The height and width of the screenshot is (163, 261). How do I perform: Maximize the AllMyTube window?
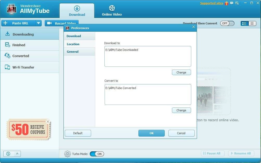(252, 3)
